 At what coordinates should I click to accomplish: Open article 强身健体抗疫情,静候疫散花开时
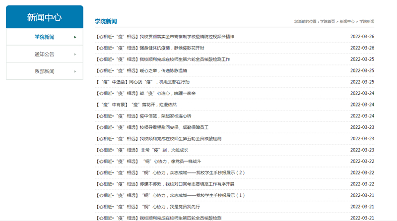[150, 48]
